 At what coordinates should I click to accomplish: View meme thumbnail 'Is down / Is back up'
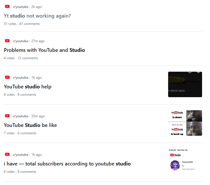point(185,123)
